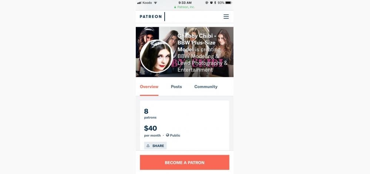Click the Patreon logo

point(151,17)
